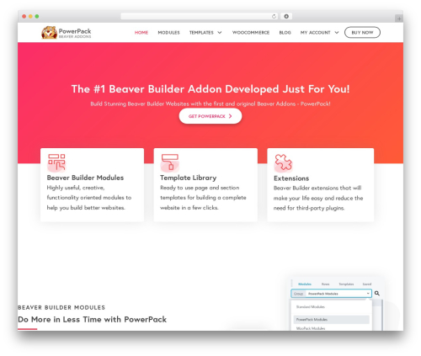Choose WooPack Modules in group list
This screenshot has width=421, height=356.
pos(311,328)
